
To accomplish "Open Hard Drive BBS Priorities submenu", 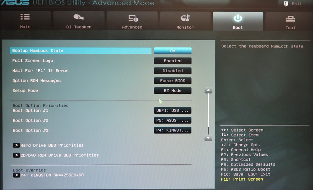I will [52, 145].
